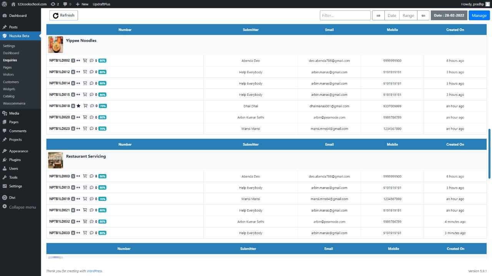This screenshot has height=276, width=492.
Task: Toggle the Range filter mode
Action: pyautogui.click(x=408, y=15)
